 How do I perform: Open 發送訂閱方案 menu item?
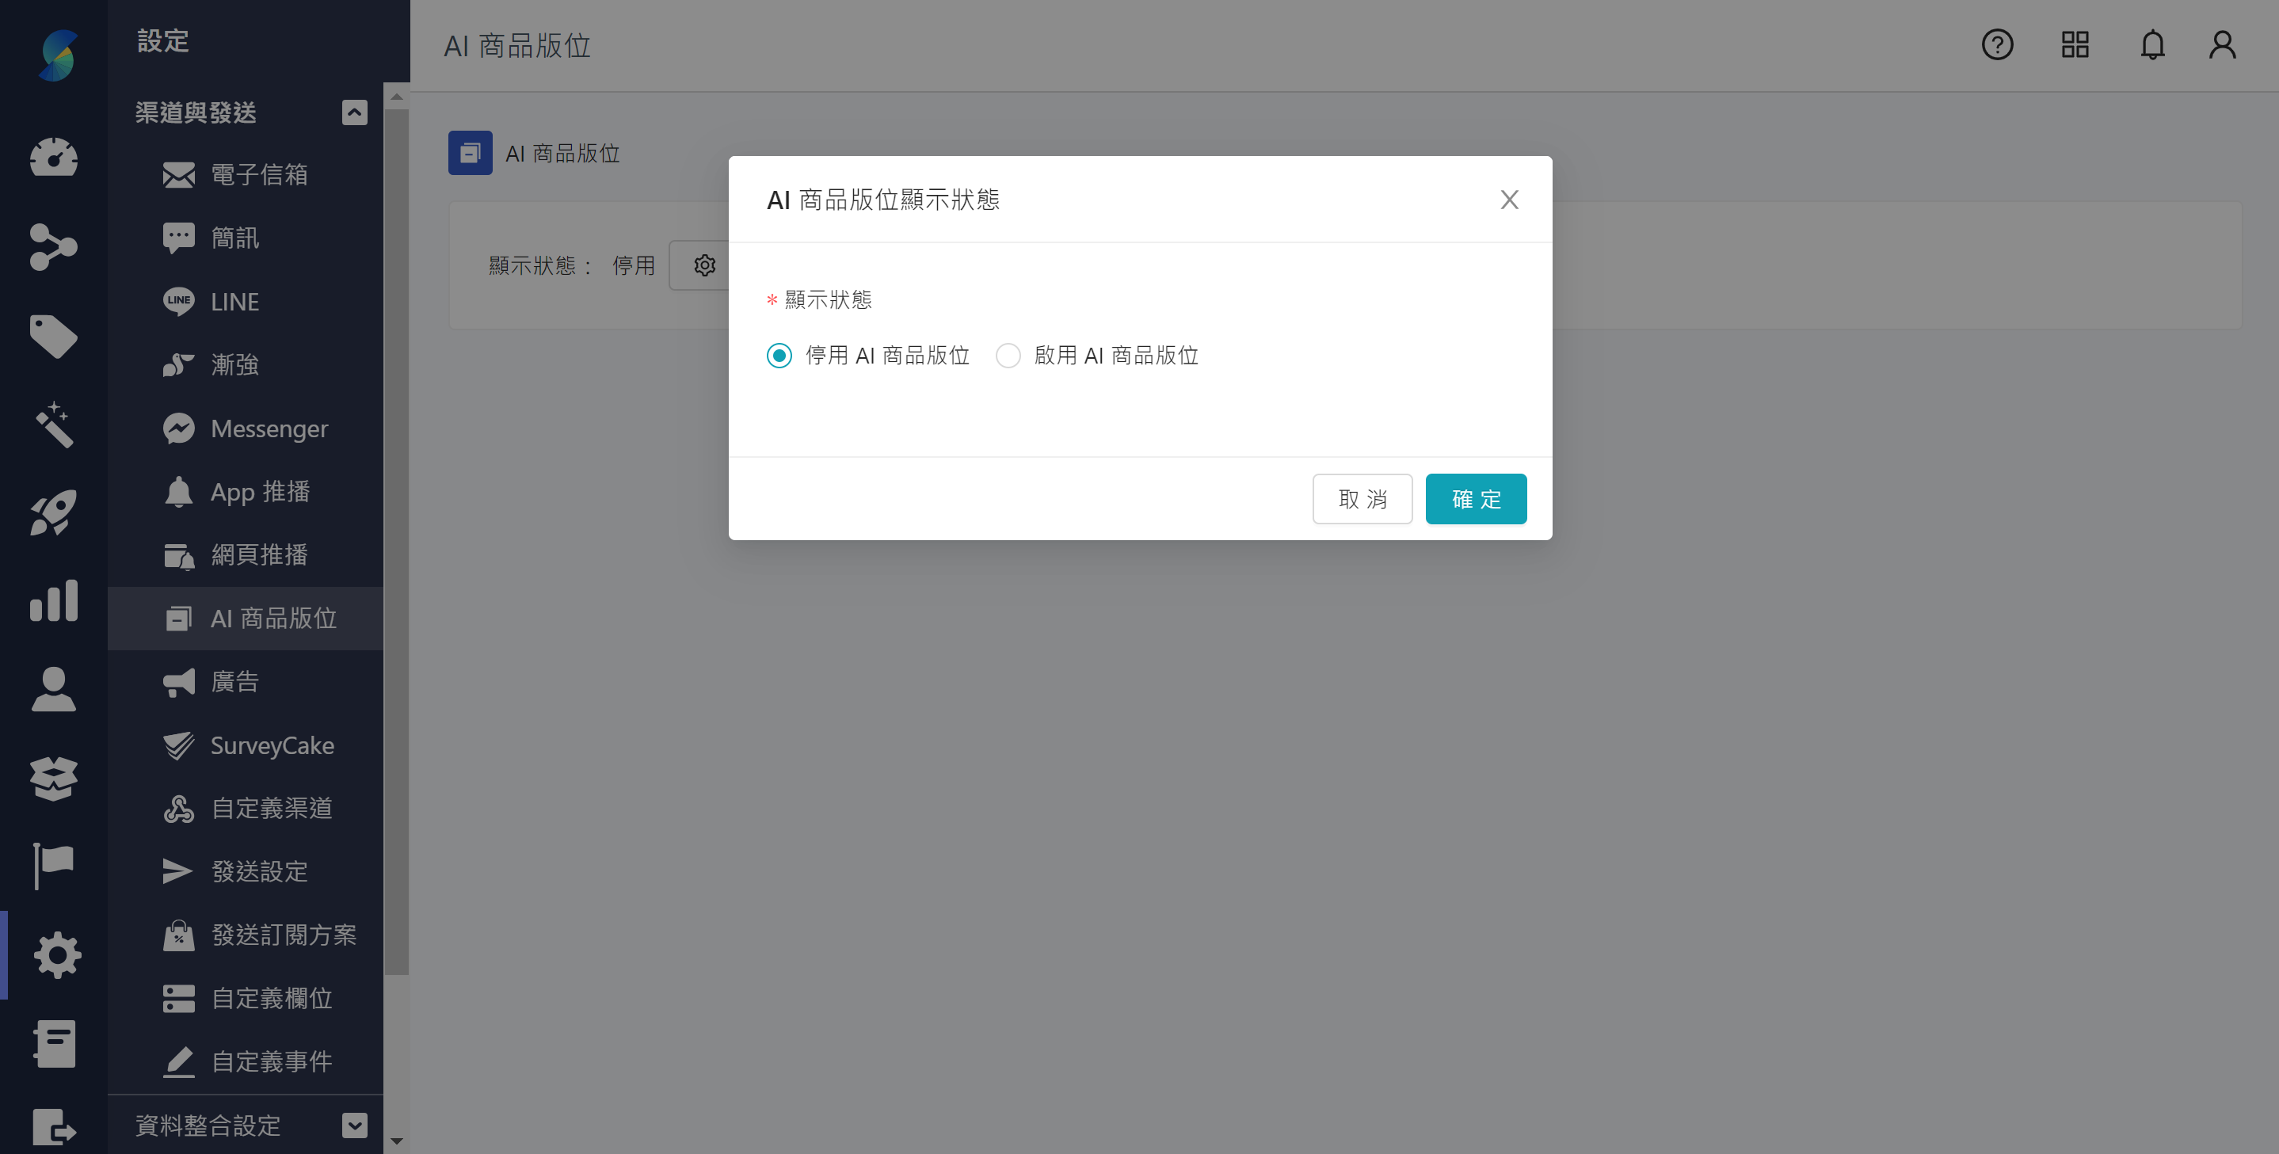click(246, 935)
